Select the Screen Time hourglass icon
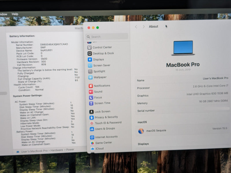Viewport: 231px width, 173px height. pyautogui.click(x=91, y=103)
